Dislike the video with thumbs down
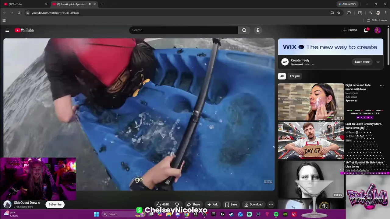Viewport: 390px width, 219px height. 177,204
